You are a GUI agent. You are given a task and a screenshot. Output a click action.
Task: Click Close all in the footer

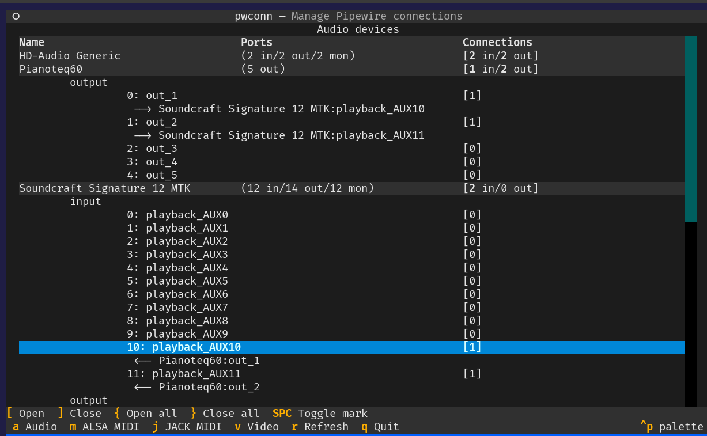pyautogui.click(x=225, y=414)
